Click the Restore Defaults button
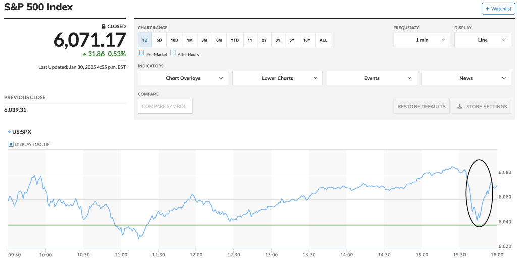Image resolution: width=517 pixels, height=260 pixels. click(x=422, y=106)
